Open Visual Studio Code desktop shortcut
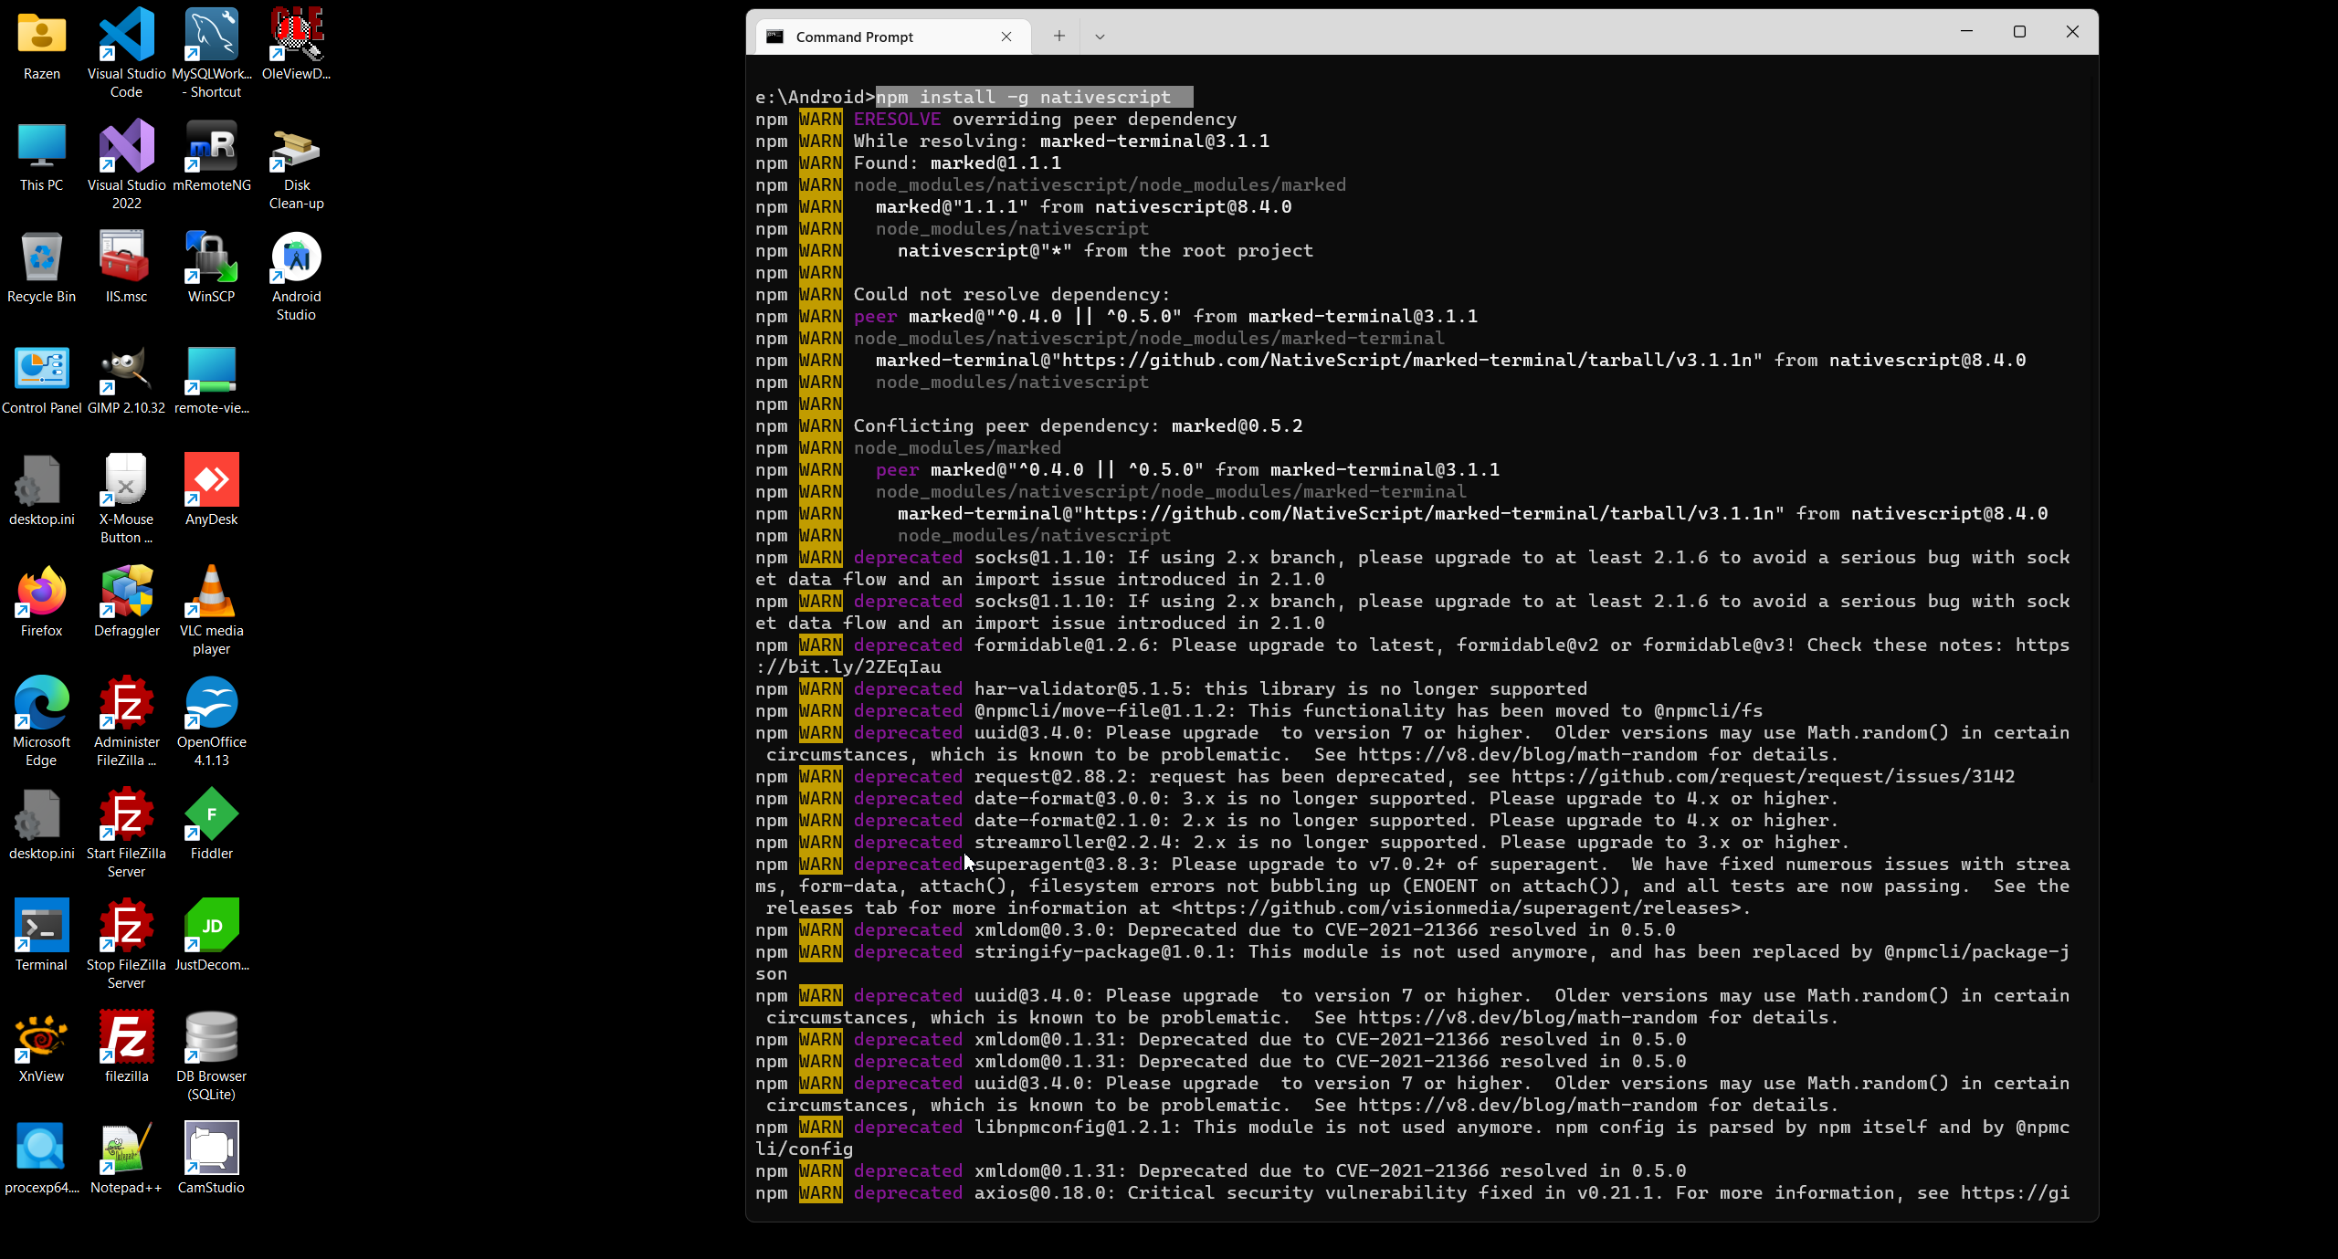The width and height of the screenshot is (2338, 1259). coord(126,37)
